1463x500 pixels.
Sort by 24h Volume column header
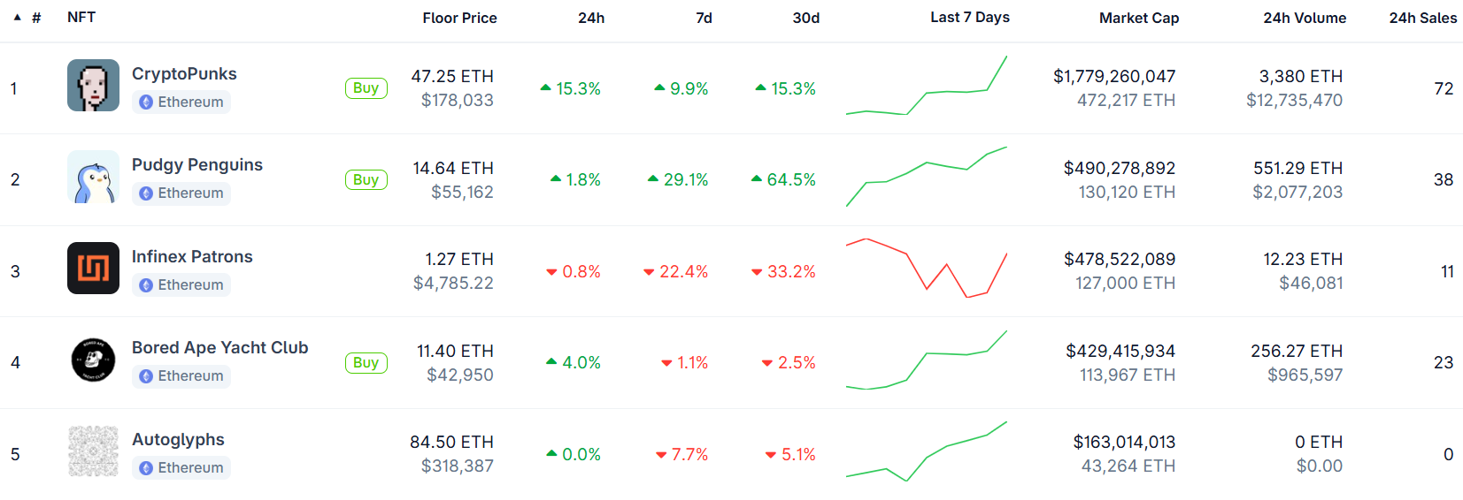(x=1305, y=18)
